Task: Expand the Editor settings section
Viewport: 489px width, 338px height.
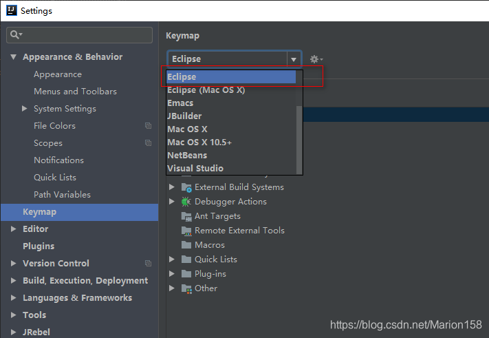Action: 13,229
